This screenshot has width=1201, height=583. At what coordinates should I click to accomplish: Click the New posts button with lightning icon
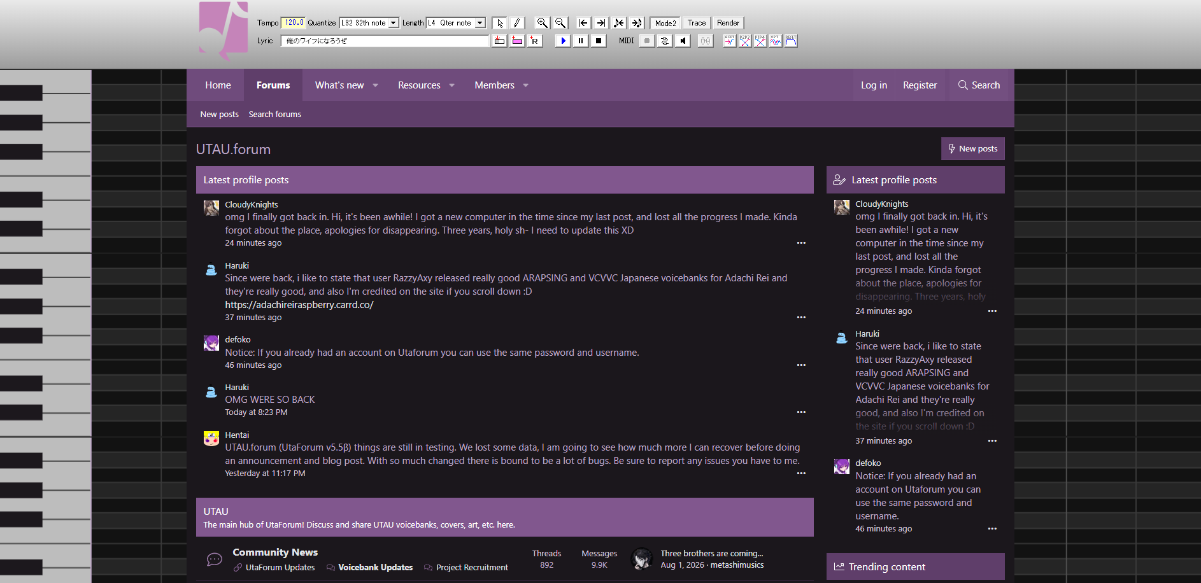972,148
